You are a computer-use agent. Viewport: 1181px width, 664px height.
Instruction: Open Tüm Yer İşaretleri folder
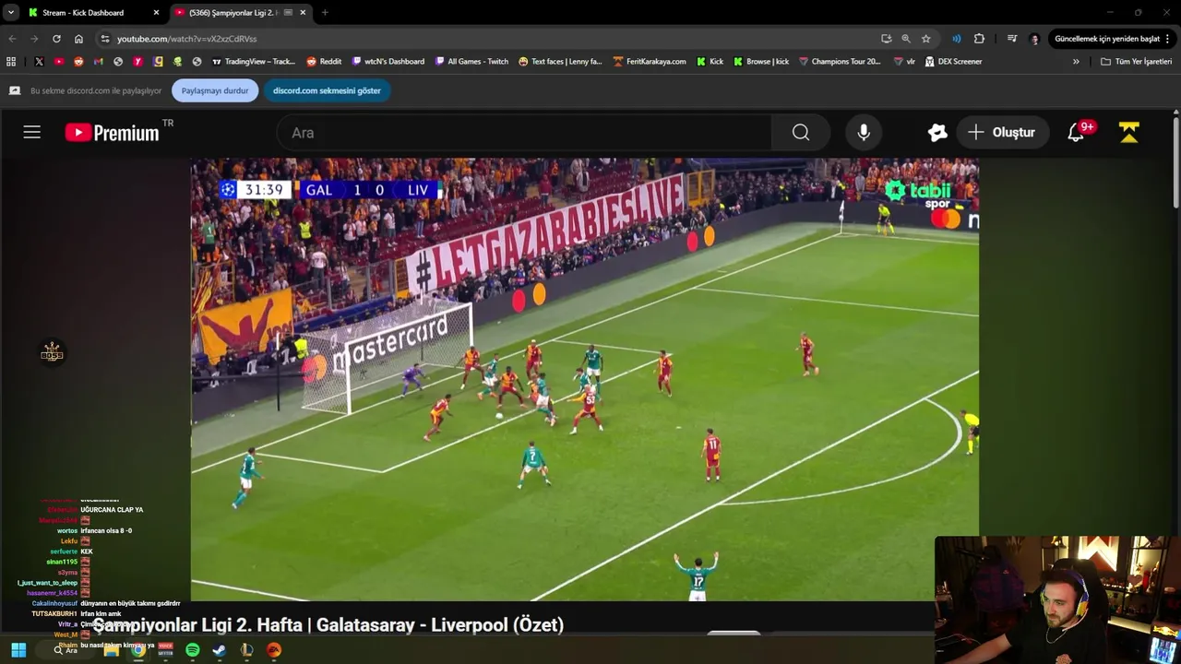pyautogui.click(x=1136, y=62)
